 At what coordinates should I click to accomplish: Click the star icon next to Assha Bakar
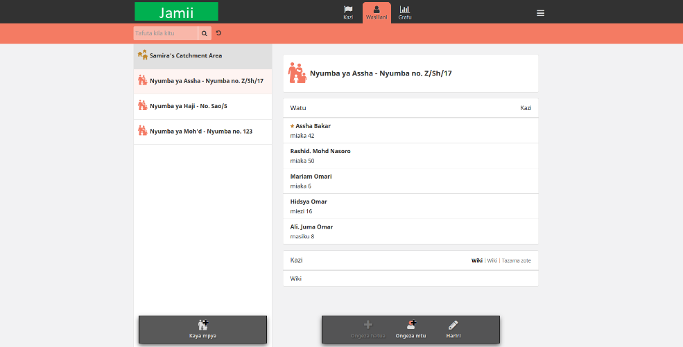pyautogui.click(x=293, y=126)
